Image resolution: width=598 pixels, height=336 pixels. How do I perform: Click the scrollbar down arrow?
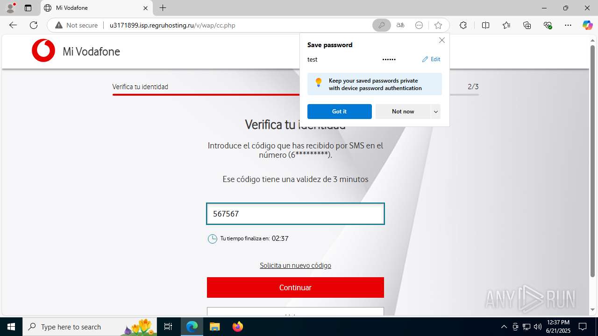[x=592, y=309]
